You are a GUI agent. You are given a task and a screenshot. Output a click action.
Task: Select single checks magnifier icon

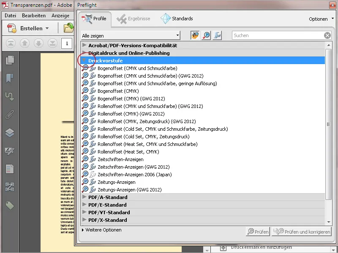pyautogui.click(x=206, y=35)
